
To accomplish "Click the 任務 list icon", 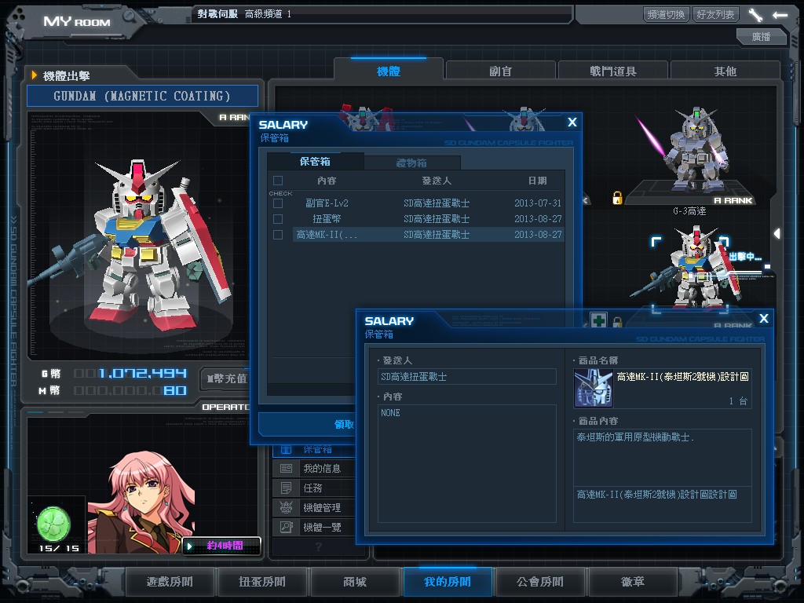I will (287, 488).
